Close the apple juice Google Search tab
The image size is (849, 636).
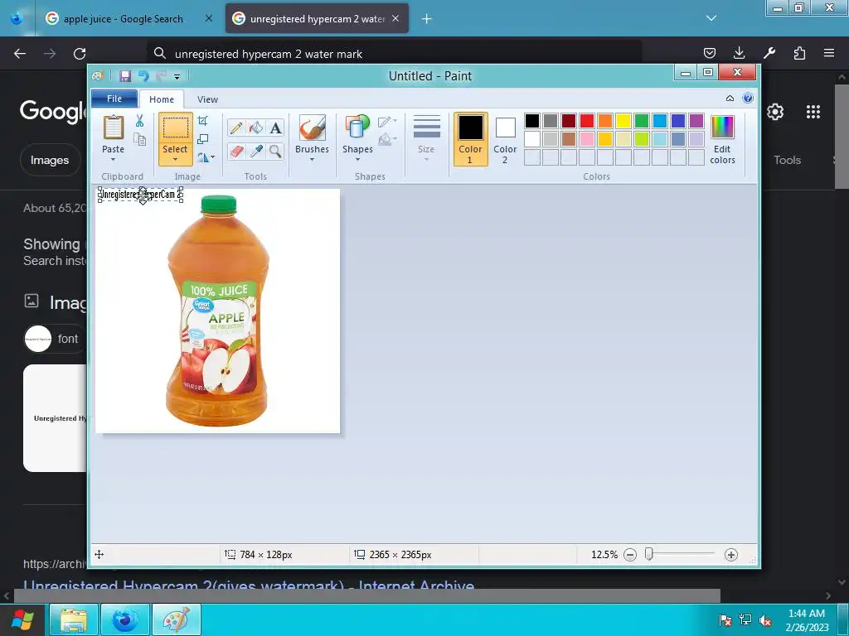(x=209, y=18)
